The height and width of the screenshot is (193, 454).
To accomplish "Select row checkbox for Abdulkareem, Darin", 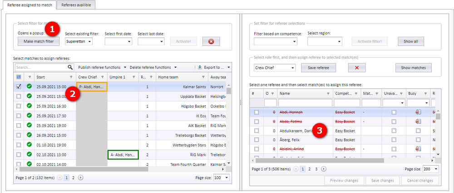I will coord(257,130).
